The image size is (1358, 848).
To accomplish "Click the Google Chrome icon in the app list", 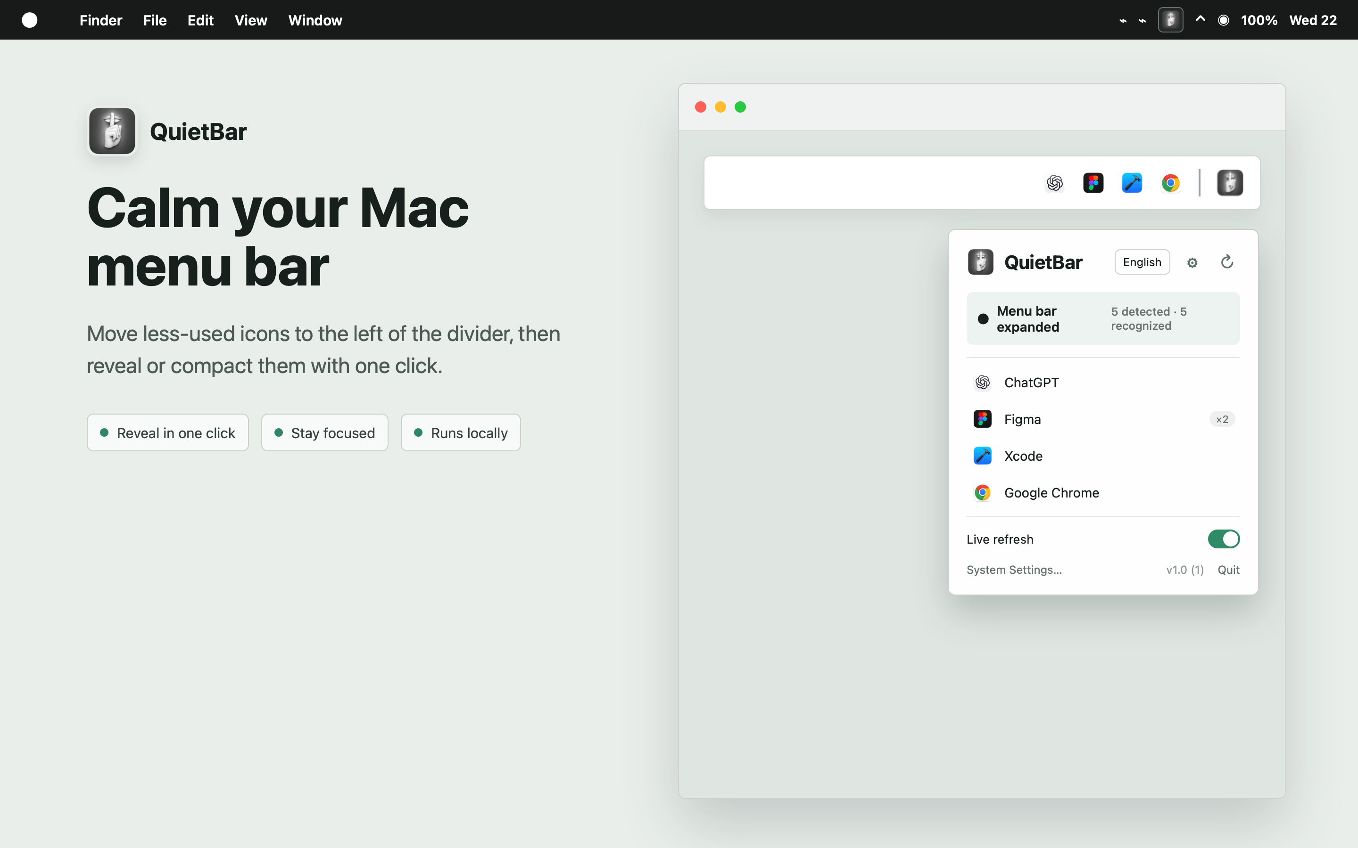I will point(983,492).
